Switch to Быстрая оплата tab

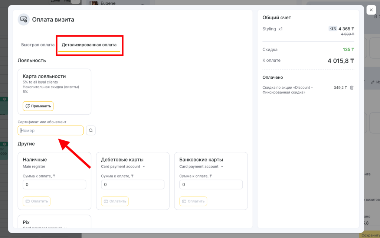tap(38, 45)
